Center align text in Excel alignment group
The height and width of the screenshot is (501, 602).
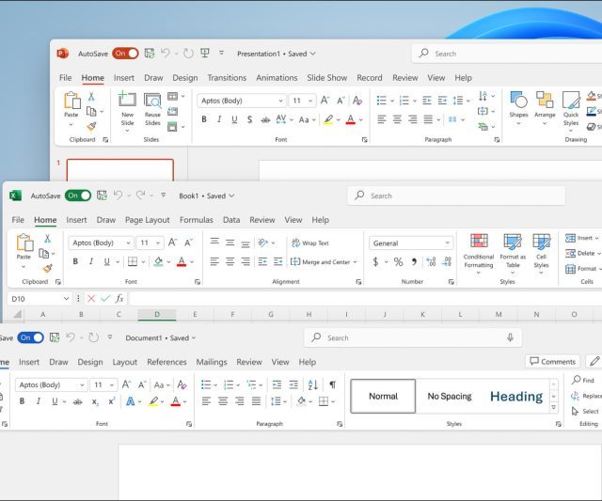click(230, 261)
